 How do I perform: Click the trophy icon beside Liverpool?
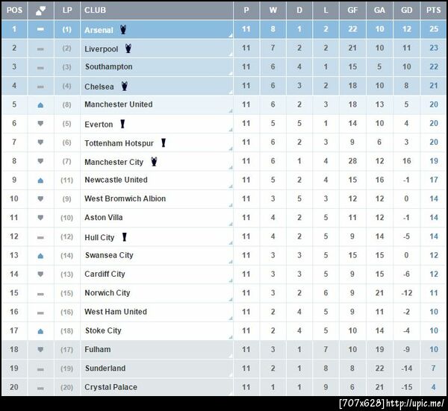[x=128, y=48]
